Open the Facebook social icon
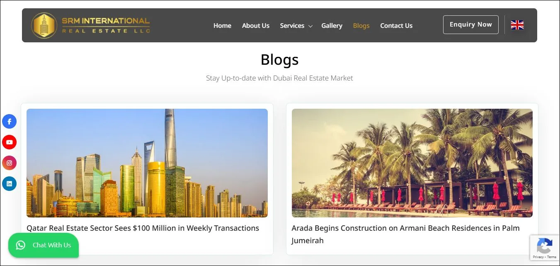The height and width of the screenshot is (266, 560). click(x=9, y=122)
